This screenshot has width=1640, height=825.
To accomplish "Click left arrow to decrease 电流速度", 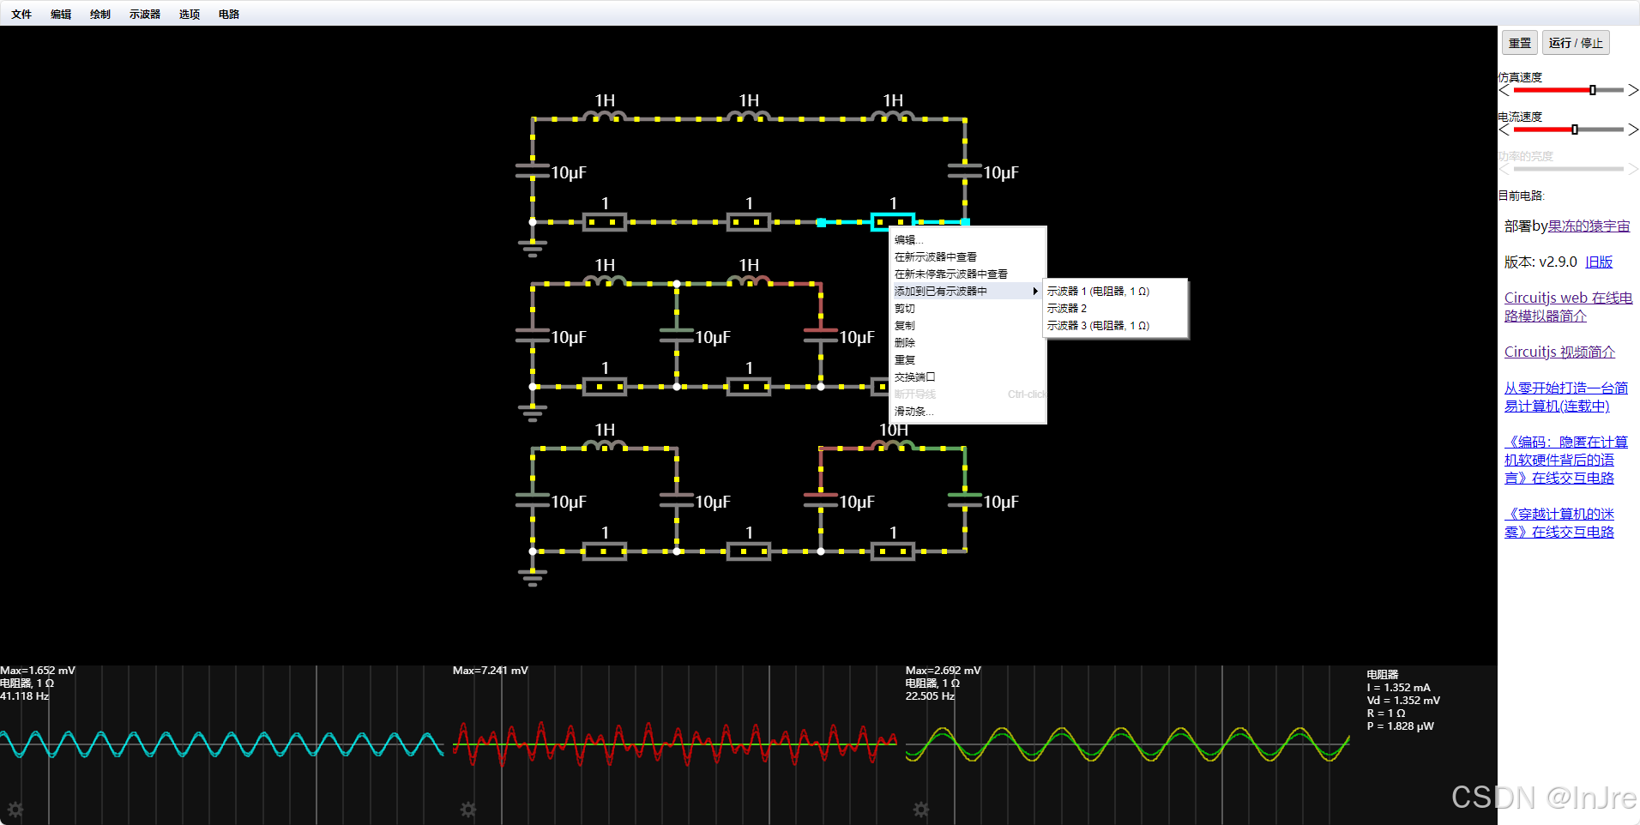I will pos(1503,129).
